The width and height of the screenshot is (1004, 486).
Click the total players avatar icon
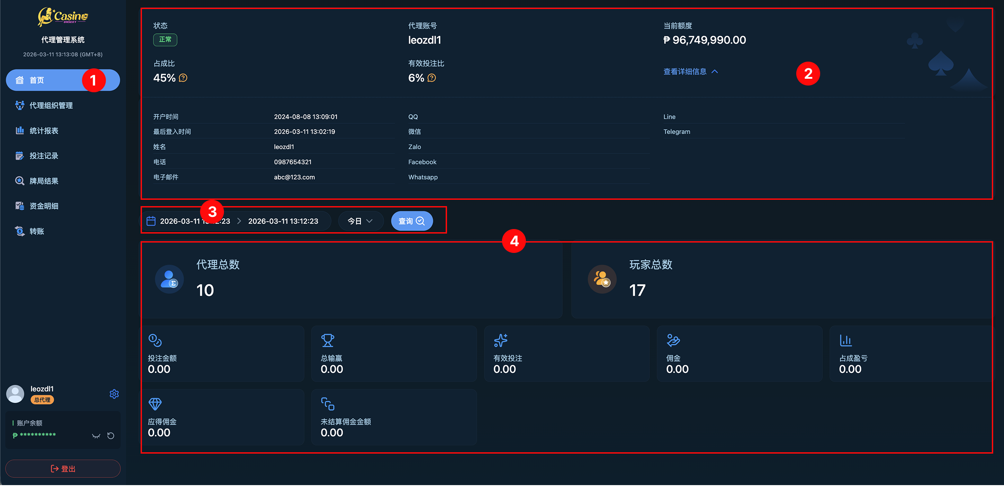coord(602,279)
